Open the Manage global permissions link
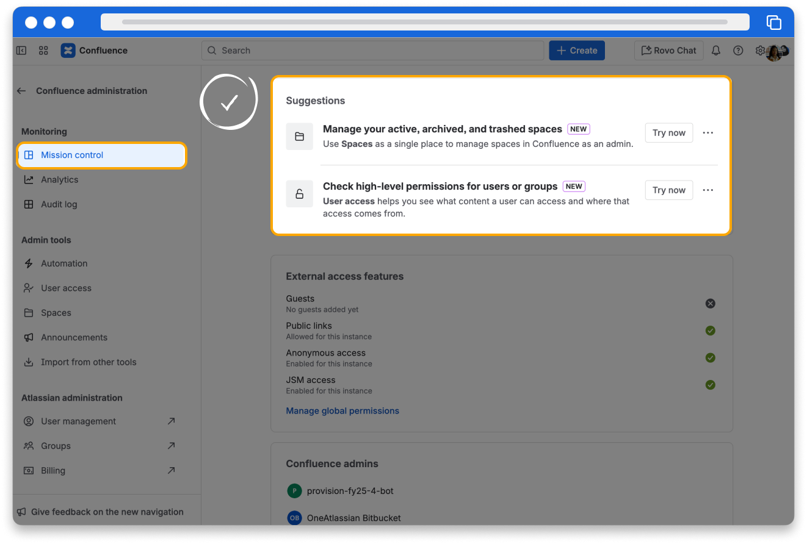This screenshot has width=807, height=544. click(x=342, y=411)
